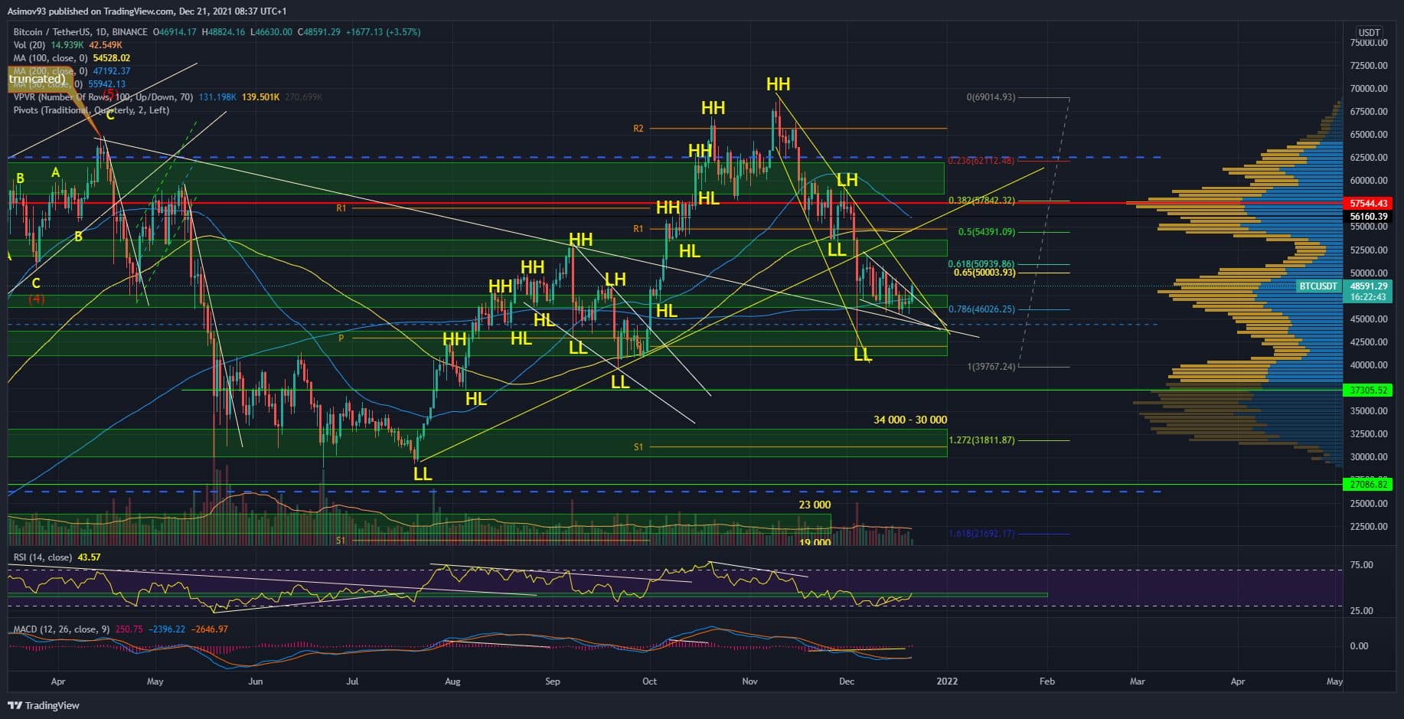Click the green 37305.52 price label
Viewport: 1404px width, 719px height.
coord(1368,391)
